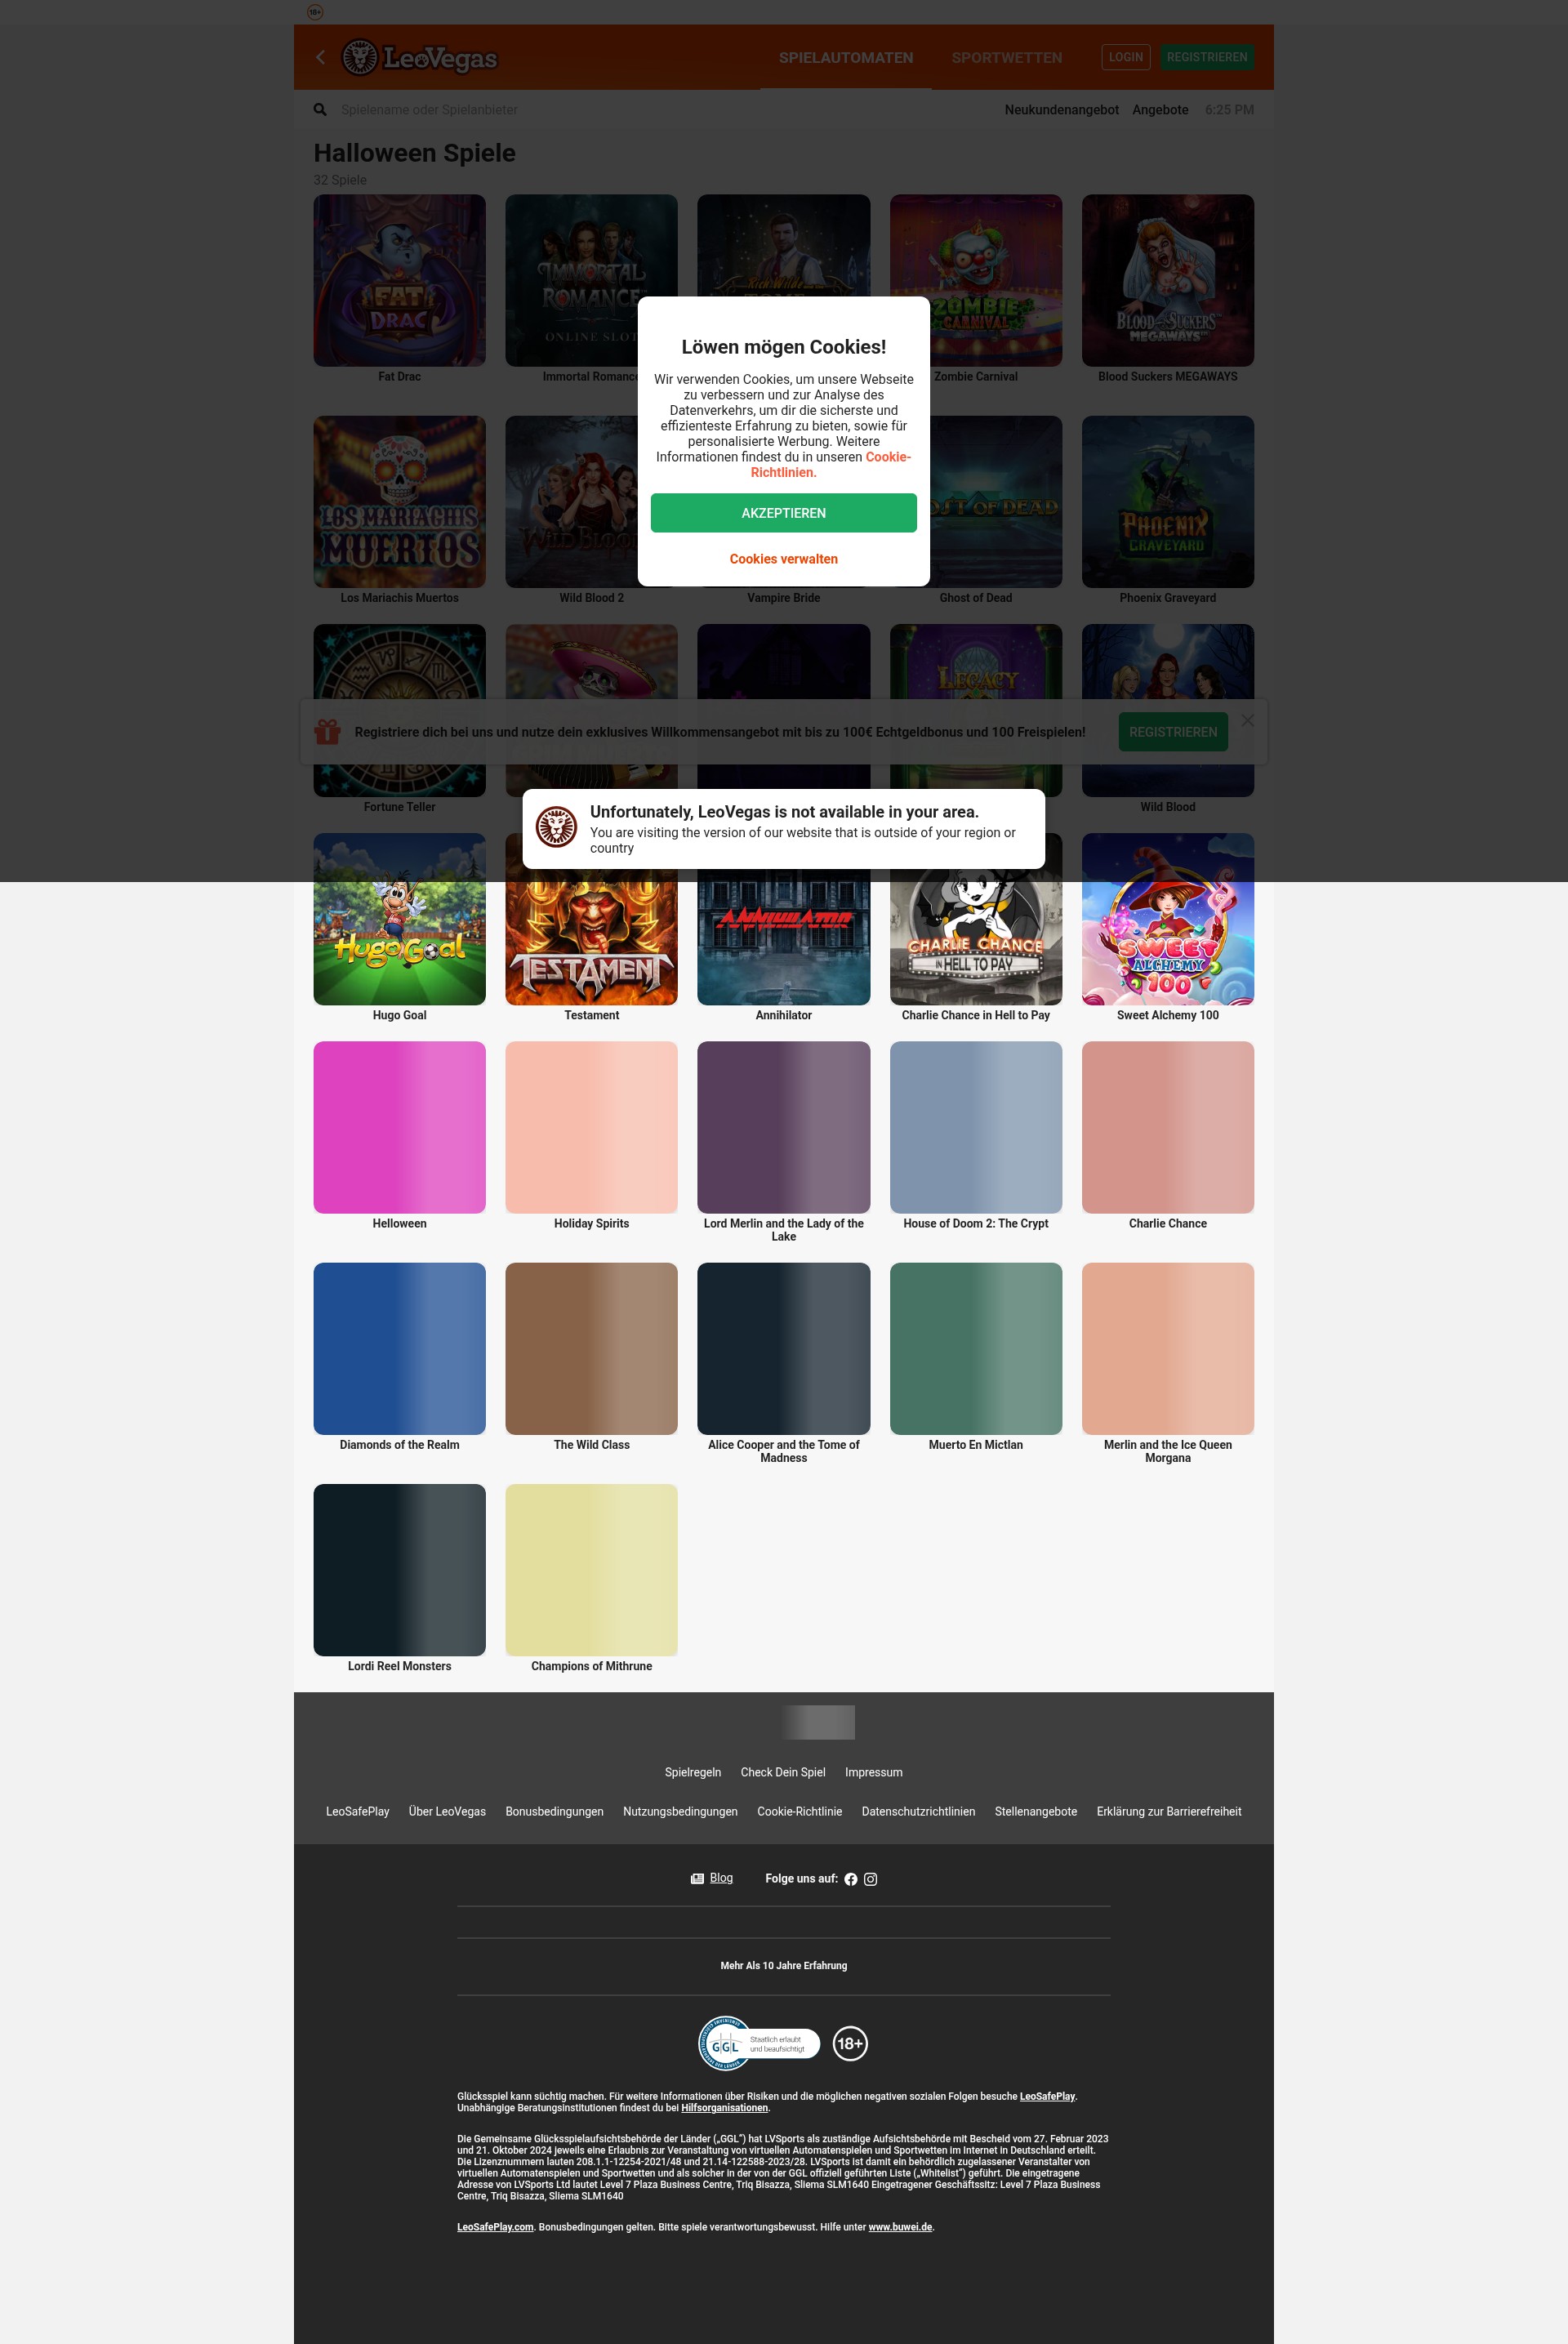Click Zombie Carnival game title
This screenshot has height=2344, width=1568.
[976, 377]
